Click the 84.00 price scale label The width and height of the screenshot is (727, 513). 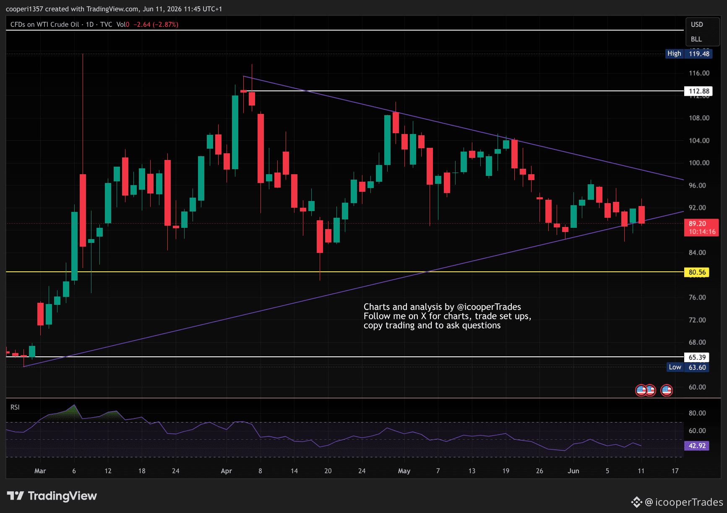(697, 253)
